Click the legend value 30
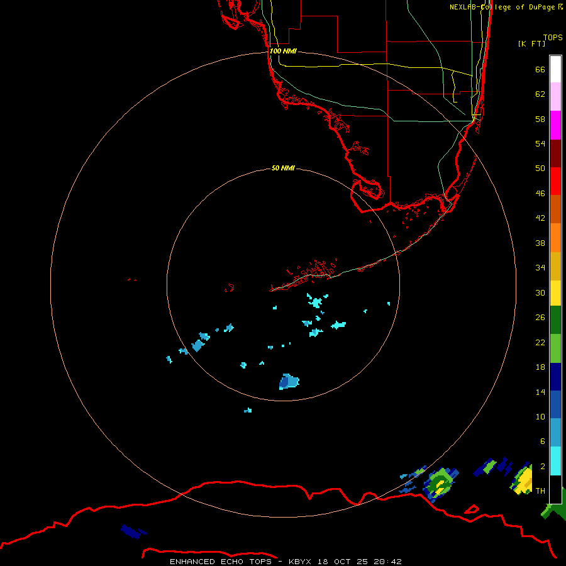This screenshot has height=566, width=566. click(540, 292)
